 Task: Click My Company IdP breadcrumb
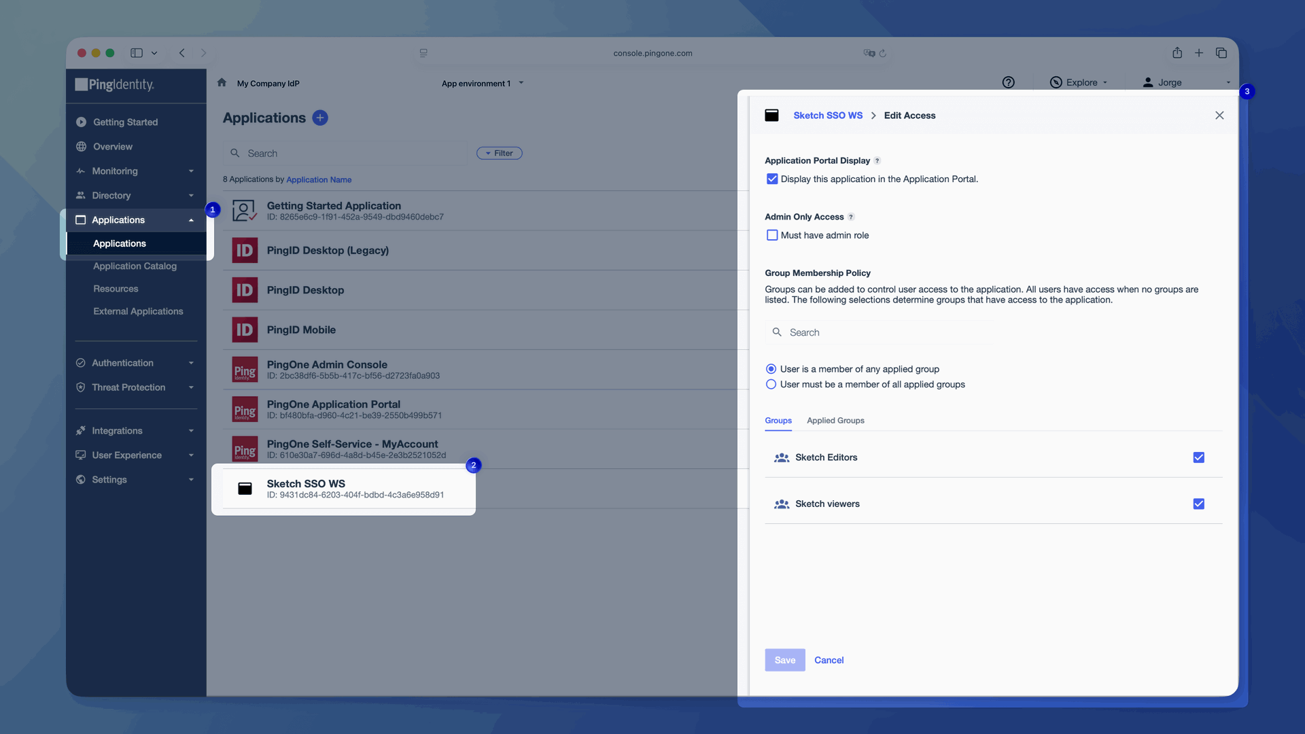(268, 84)
